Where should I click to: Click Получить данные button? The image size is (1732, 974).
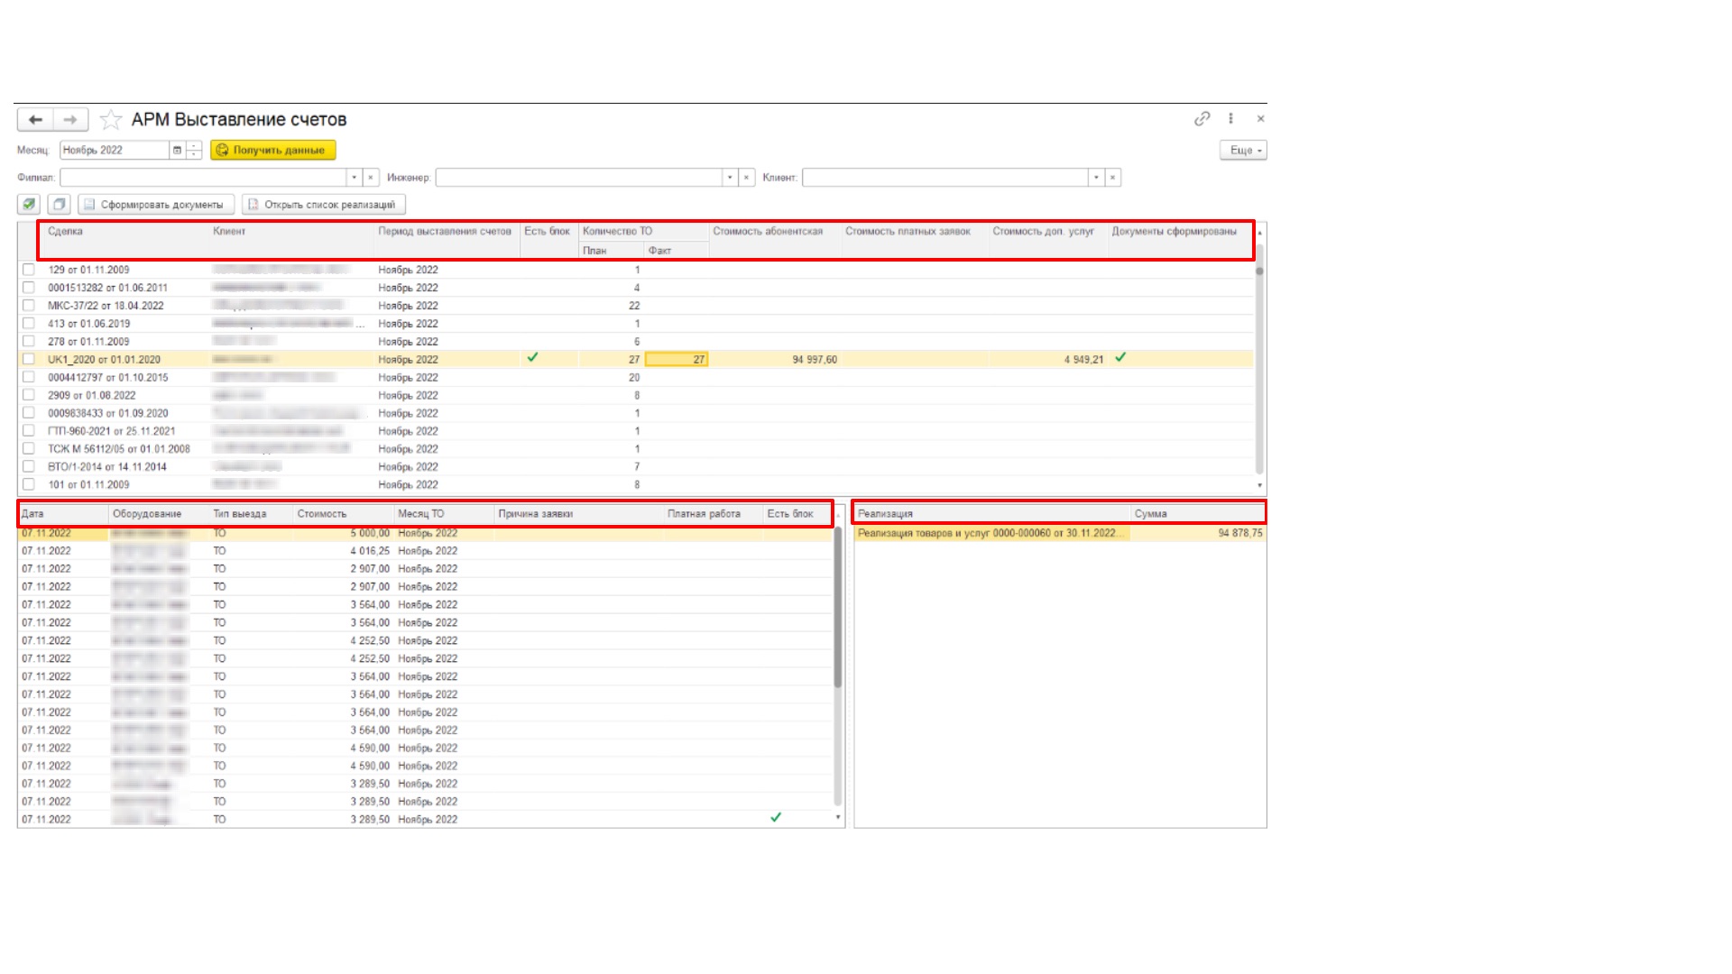click(273, 151)
